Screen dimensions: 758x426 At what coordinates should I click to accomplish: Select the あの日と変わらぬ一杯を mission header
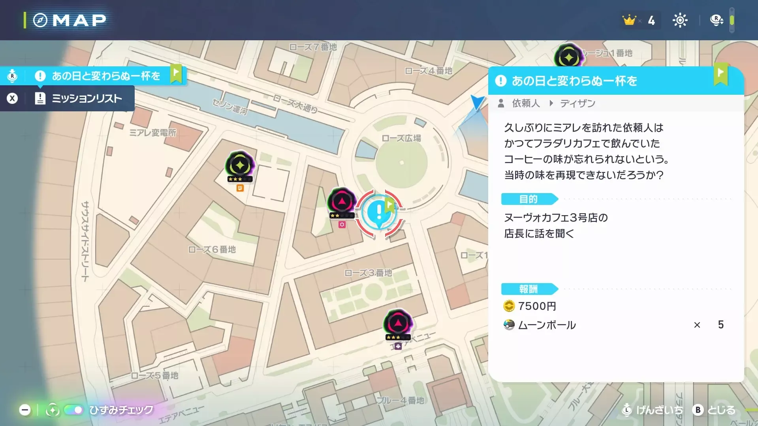[x=573, y=81]
